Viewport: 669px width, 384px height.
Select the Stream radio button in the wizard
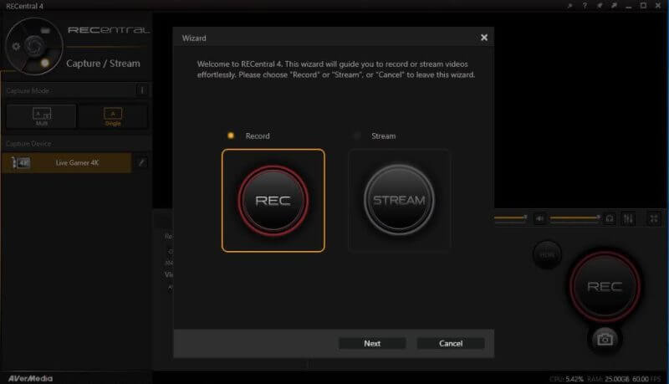(357, 136)
